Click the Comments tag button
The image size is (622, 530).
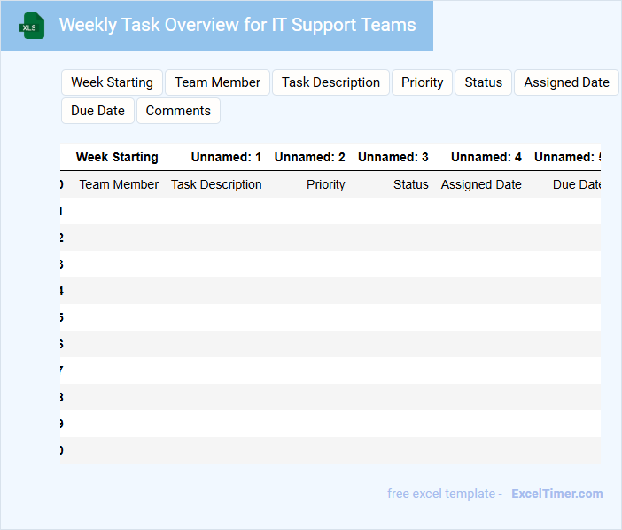coord(178,111)
